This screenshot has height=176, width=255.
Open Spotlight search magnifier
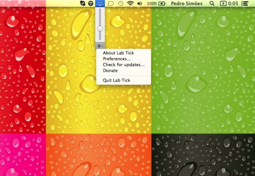tap(212, 3)
